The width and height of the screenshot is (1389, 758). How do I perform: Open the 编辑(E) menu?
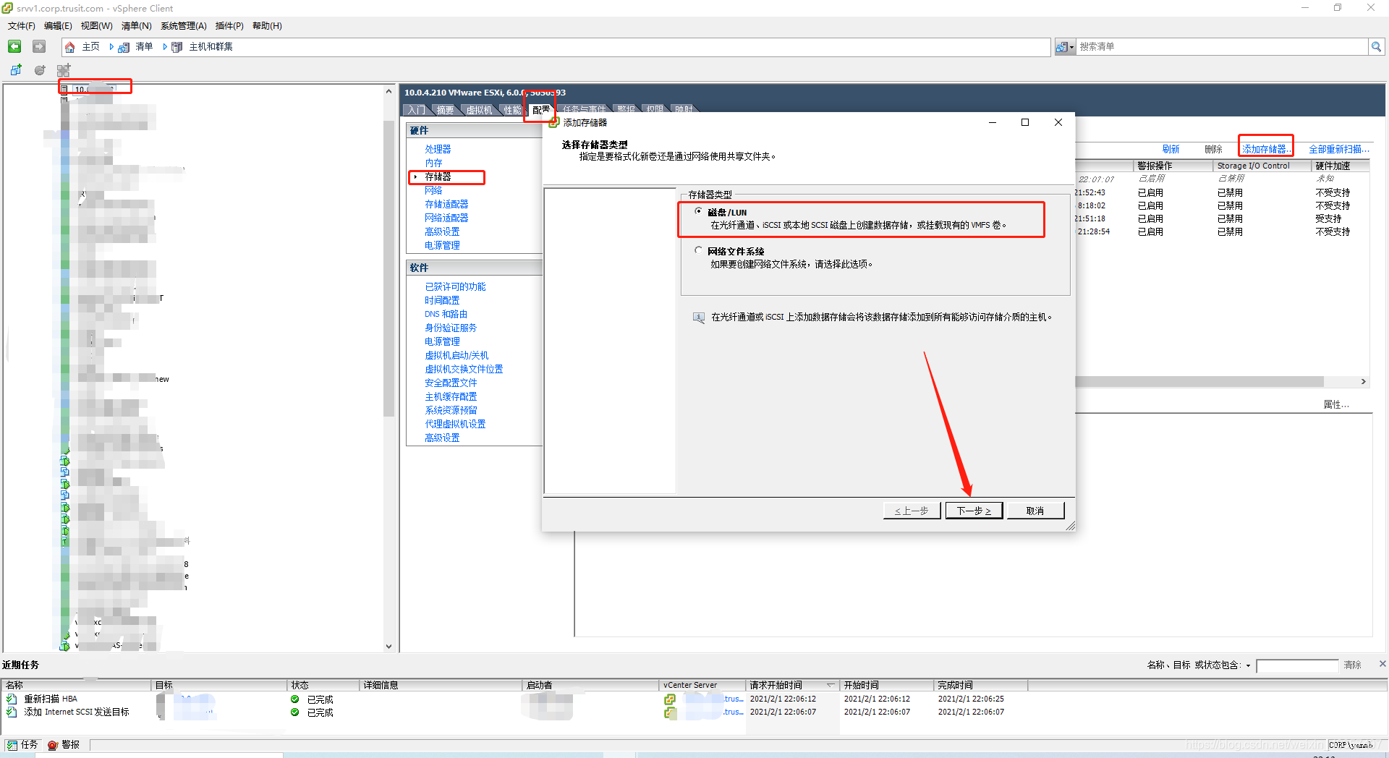(58, 26)
